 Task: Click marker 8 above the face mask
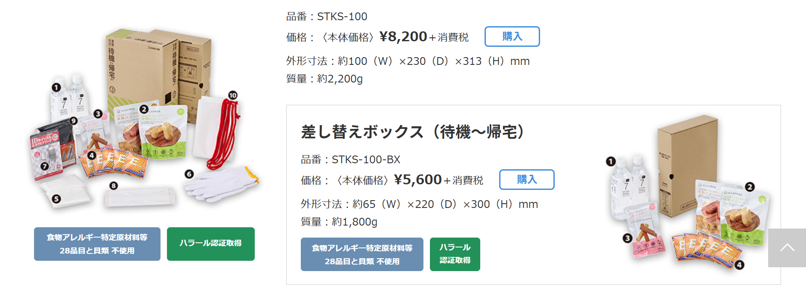(x=113, y=186)
